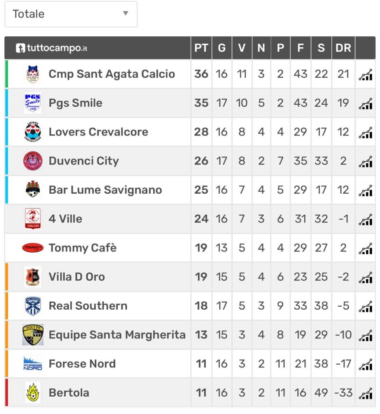Screen dimensions: 380x414
Task: Open stats chart icon for Cmp Sant Agata Calcio
Action: point(365,74)
